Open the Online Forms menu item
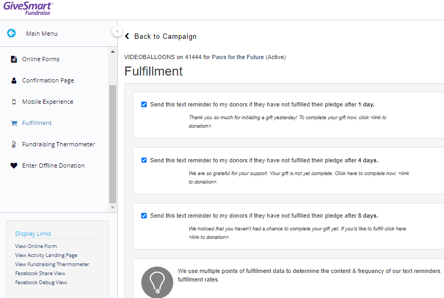 41,59
